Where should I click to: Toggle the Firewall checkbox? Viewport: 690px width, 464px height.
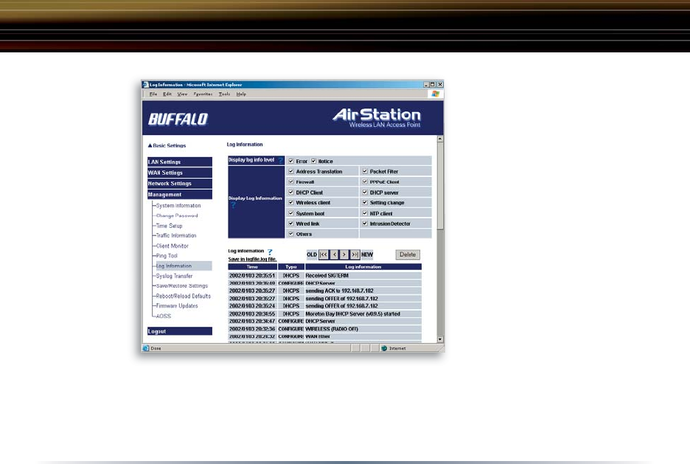click(x=291, y=181)
